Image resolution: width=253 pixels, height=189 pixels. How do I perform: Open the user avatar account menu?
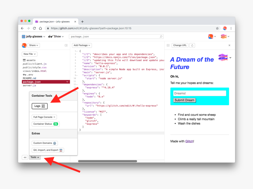212,37
